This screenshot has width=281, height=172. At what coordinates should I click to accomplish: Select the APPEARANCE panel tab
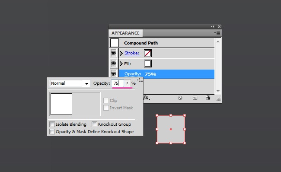(x=125, y=33)
